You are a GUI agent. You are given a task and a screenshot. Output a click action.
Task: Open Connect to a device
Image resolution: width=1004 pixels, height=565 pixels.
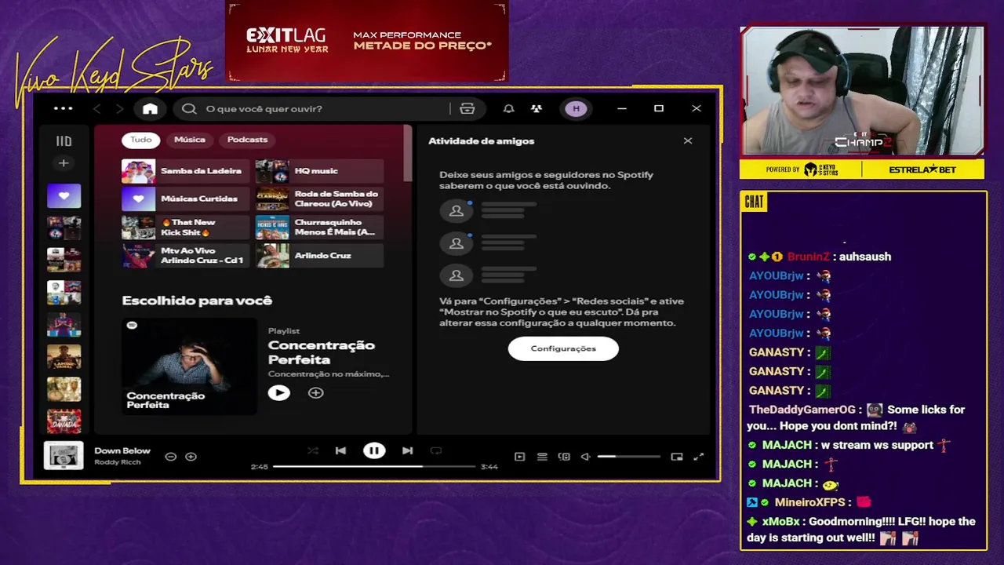pyautogui.click(x=564, y=457)
